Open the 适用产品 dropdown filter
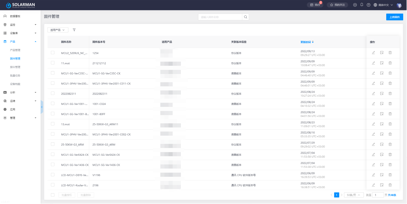This screenshot has width=407, height=204. click(x=58, y=30)
